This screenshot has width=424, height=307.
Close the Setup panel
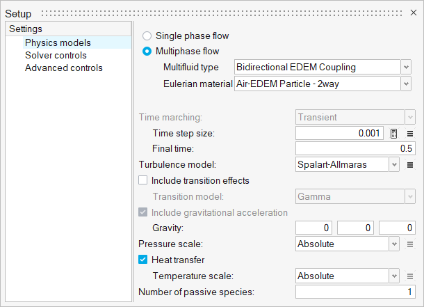point(414,13)
